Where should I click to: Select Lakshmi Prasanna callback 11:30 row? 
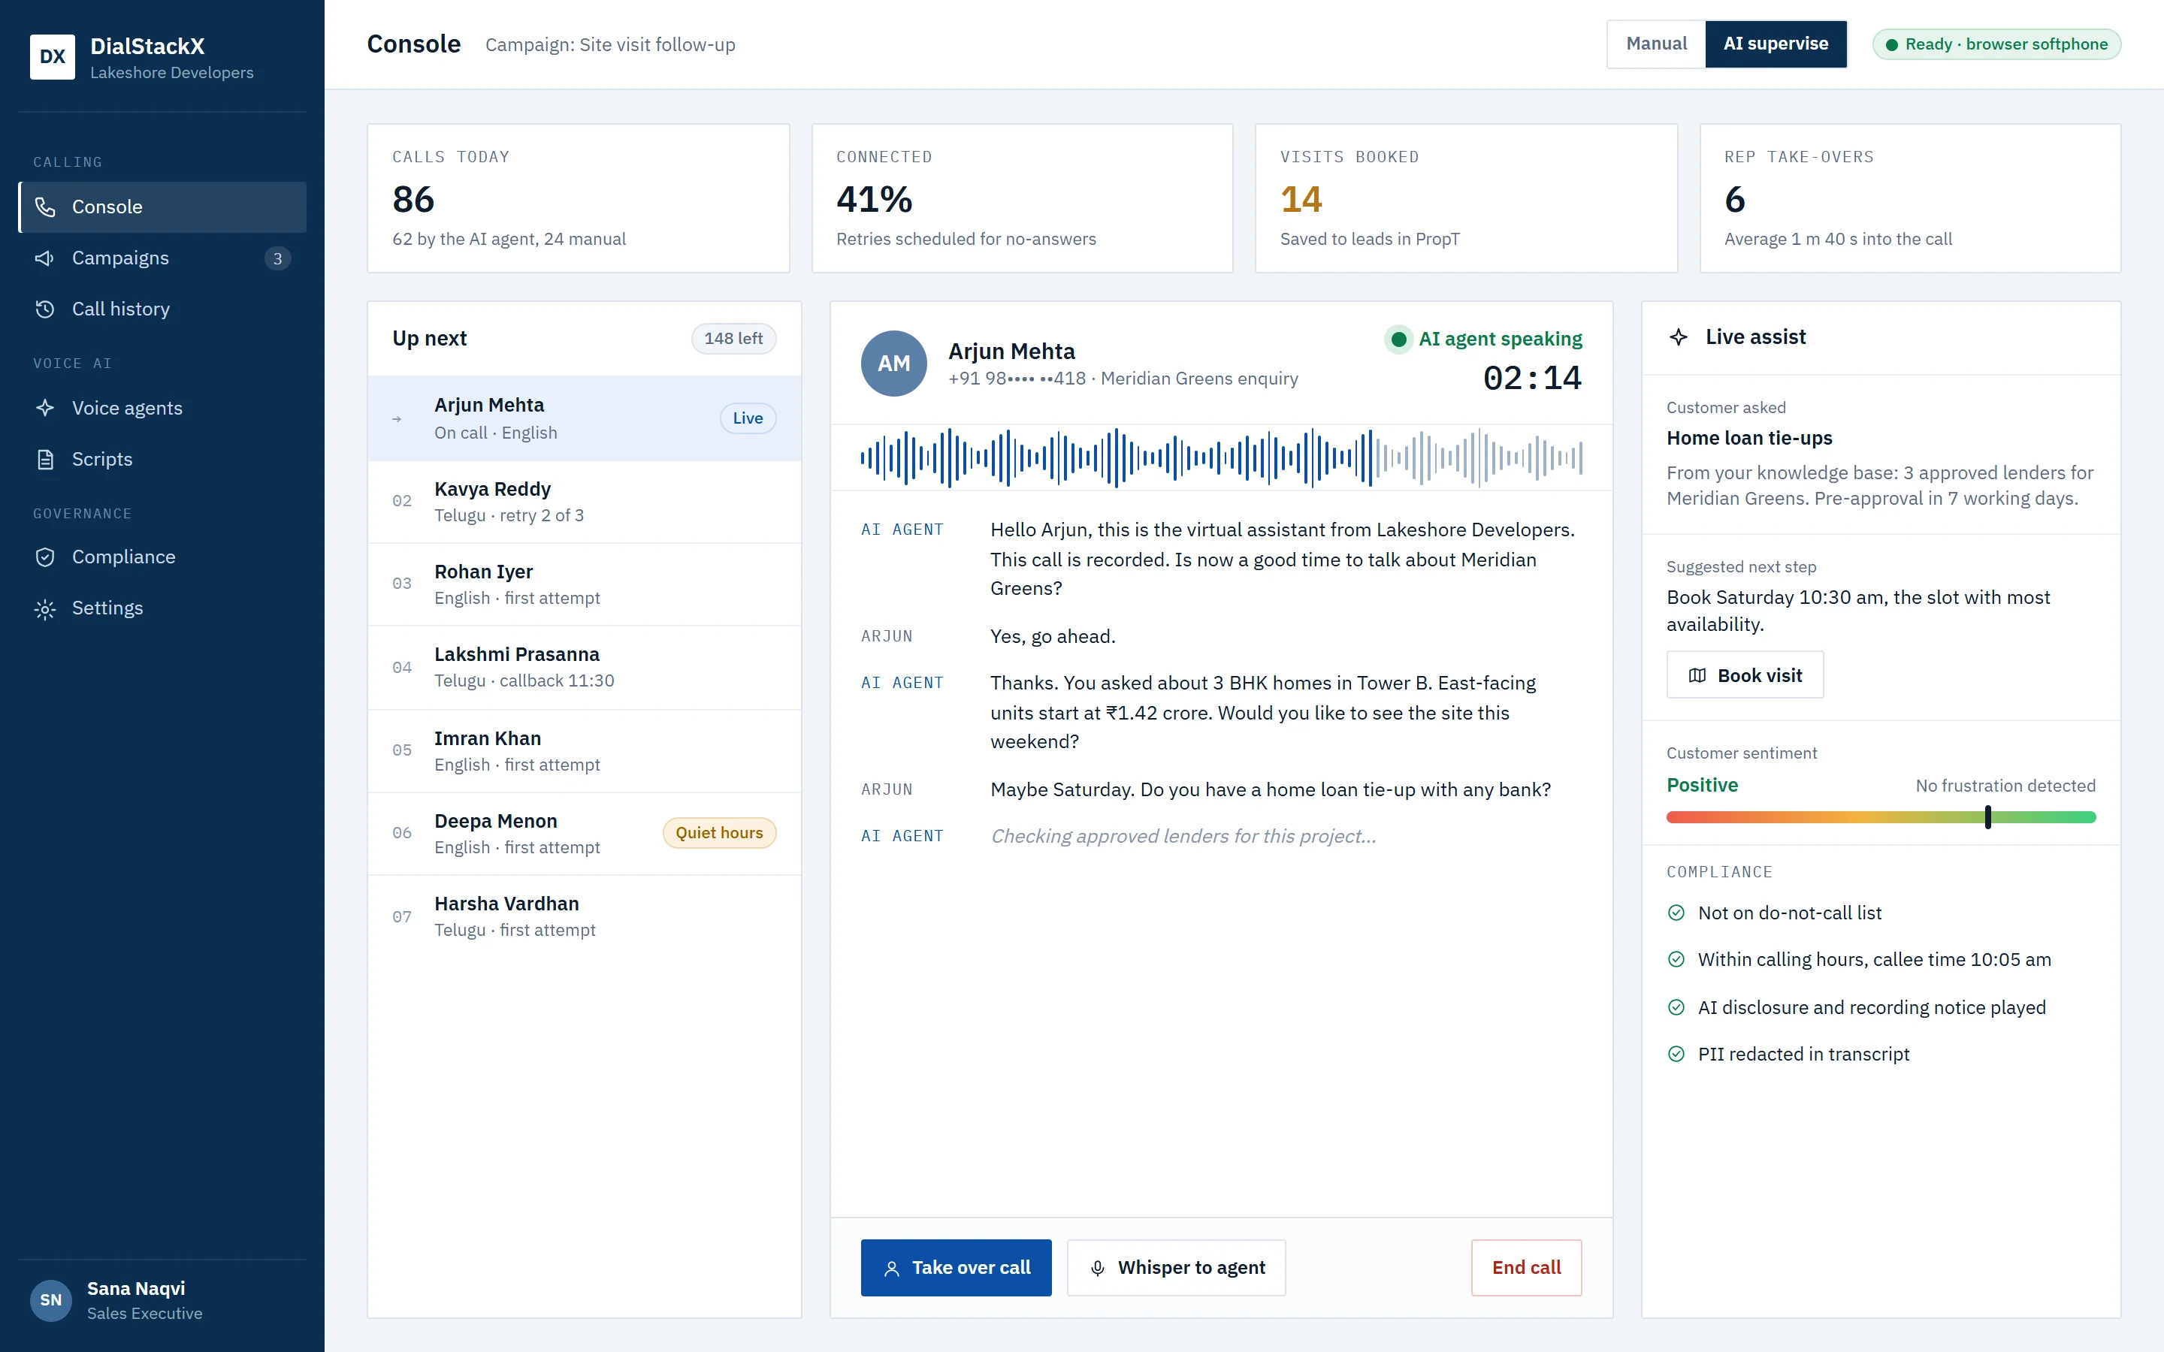(x=585, y=668)
